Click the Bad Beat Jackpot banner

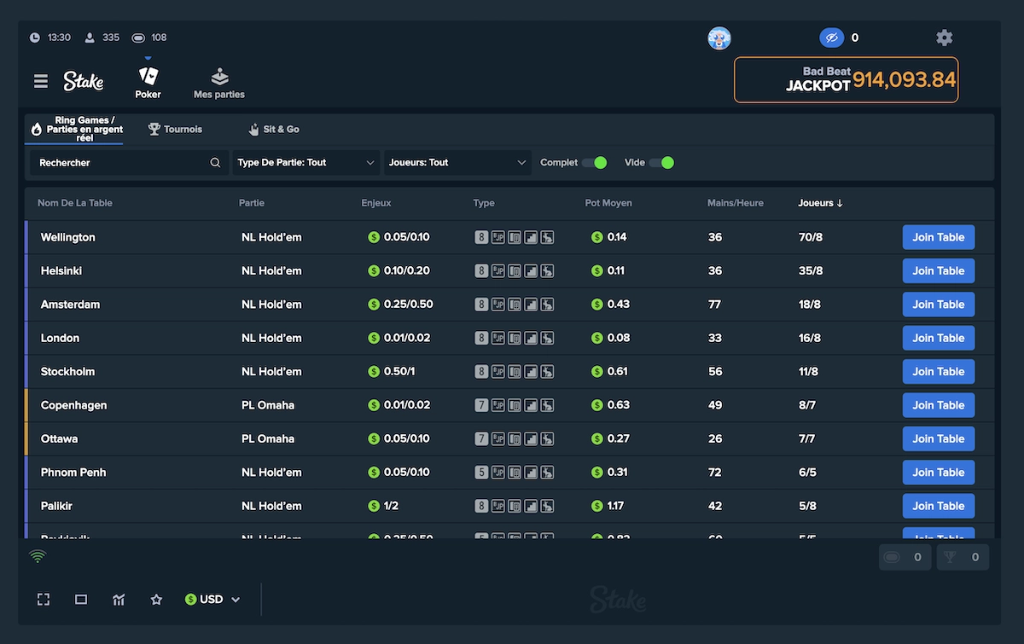(846, 79)
